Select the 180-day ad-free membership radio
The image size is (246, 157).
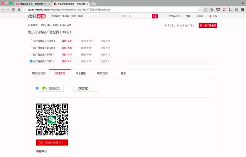point(31,47)
